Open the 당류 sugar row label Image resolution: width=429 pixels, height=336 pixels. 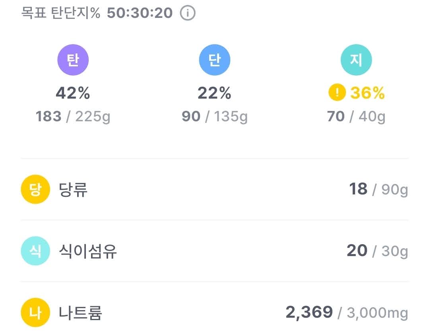(x=73, y=189)
